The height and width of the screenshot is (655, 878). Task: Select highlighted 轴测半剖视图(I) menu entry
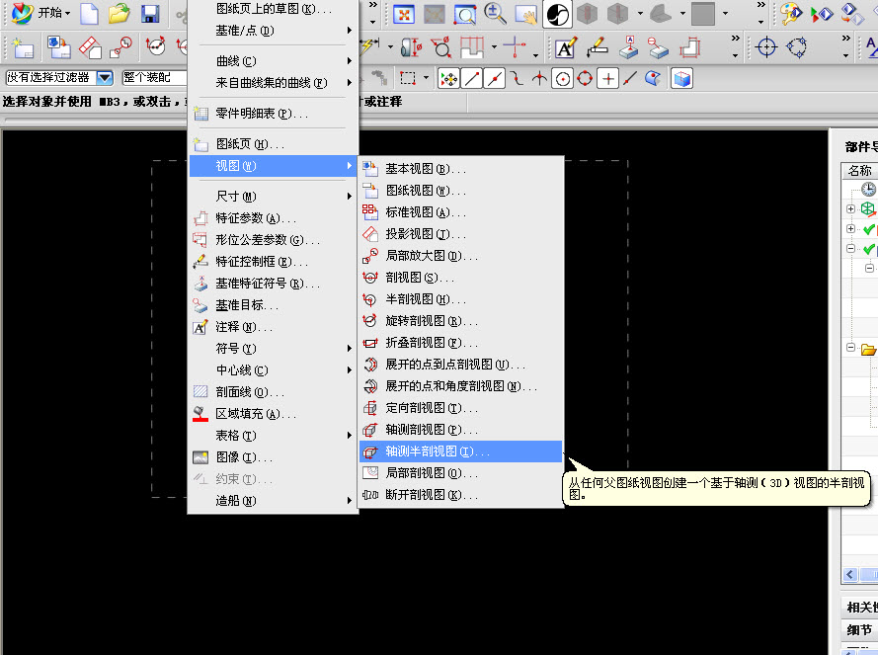(x=460, y=451)
